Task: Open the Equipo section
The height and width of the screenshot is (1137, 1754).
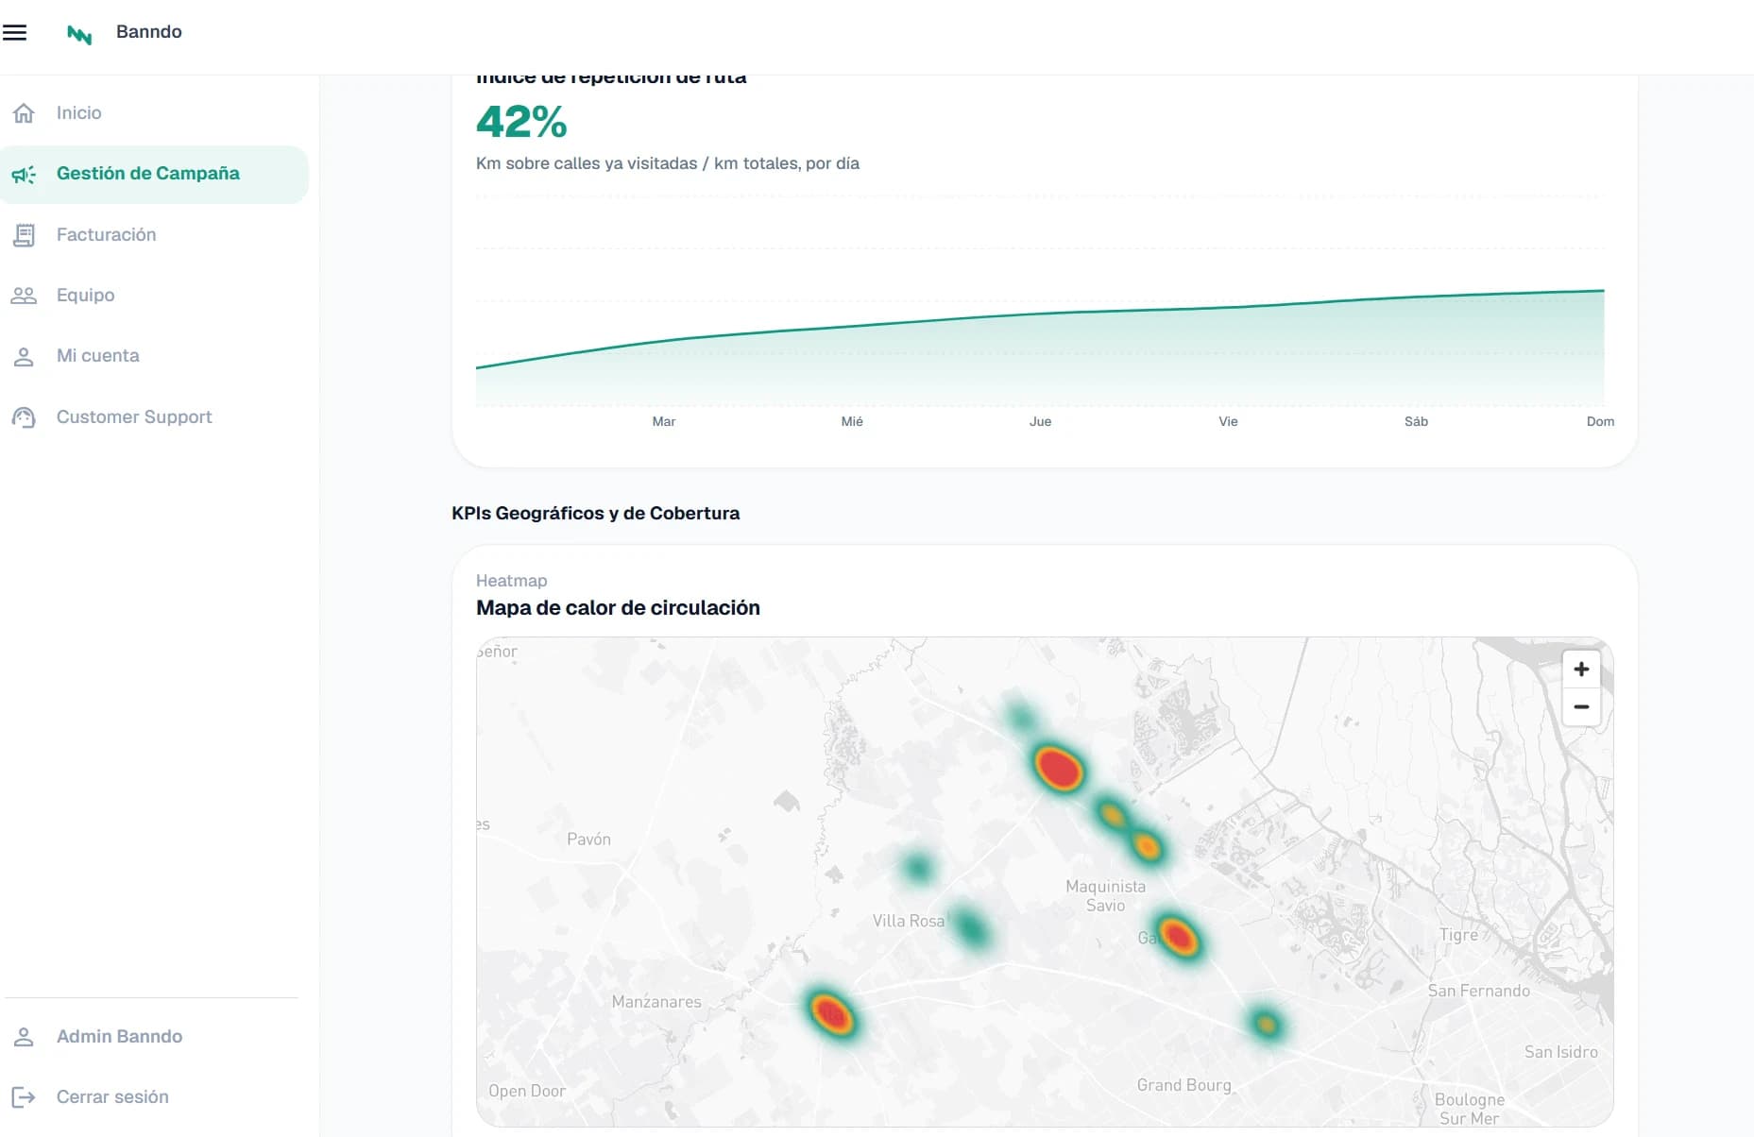Action: [85, 296]
